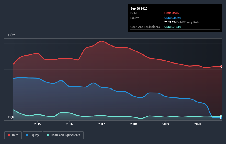Click the Equity row label in tooltip
Screen dimensions: 226x144
pos(135,18)
